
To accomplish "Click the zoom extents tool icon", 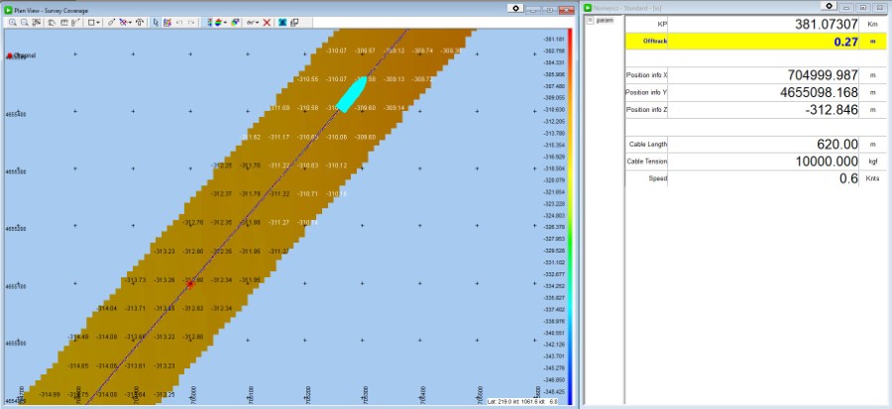I will (37, 23).
